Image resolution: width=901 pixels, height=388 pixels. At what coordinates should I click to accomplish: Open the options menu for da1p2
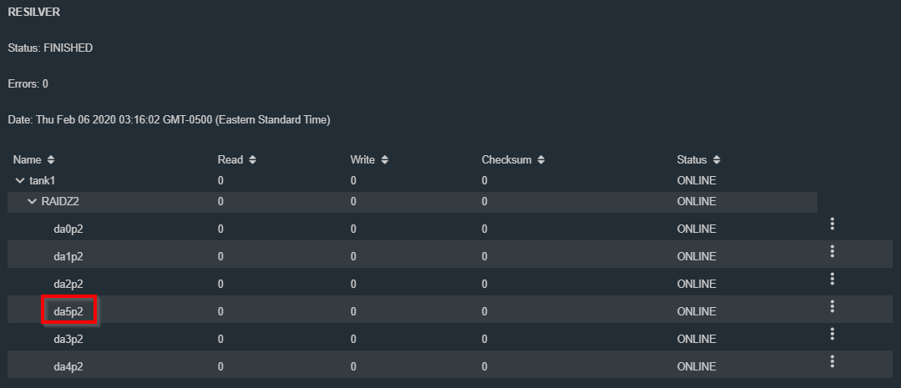(832, 251)
